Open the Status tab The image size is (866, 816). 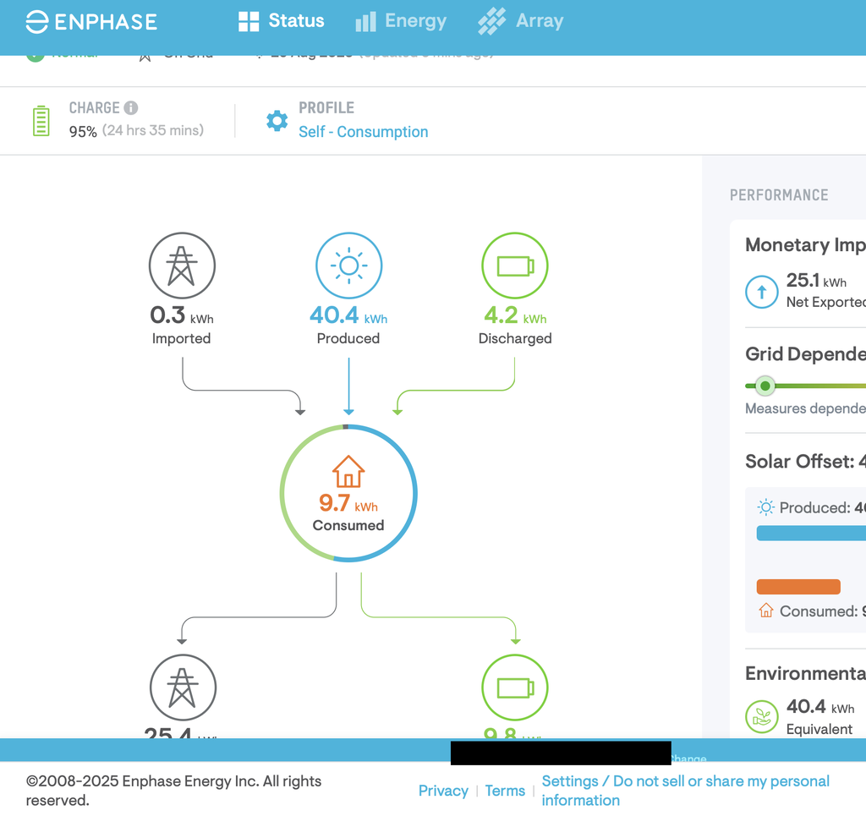(x=282, y=21)
